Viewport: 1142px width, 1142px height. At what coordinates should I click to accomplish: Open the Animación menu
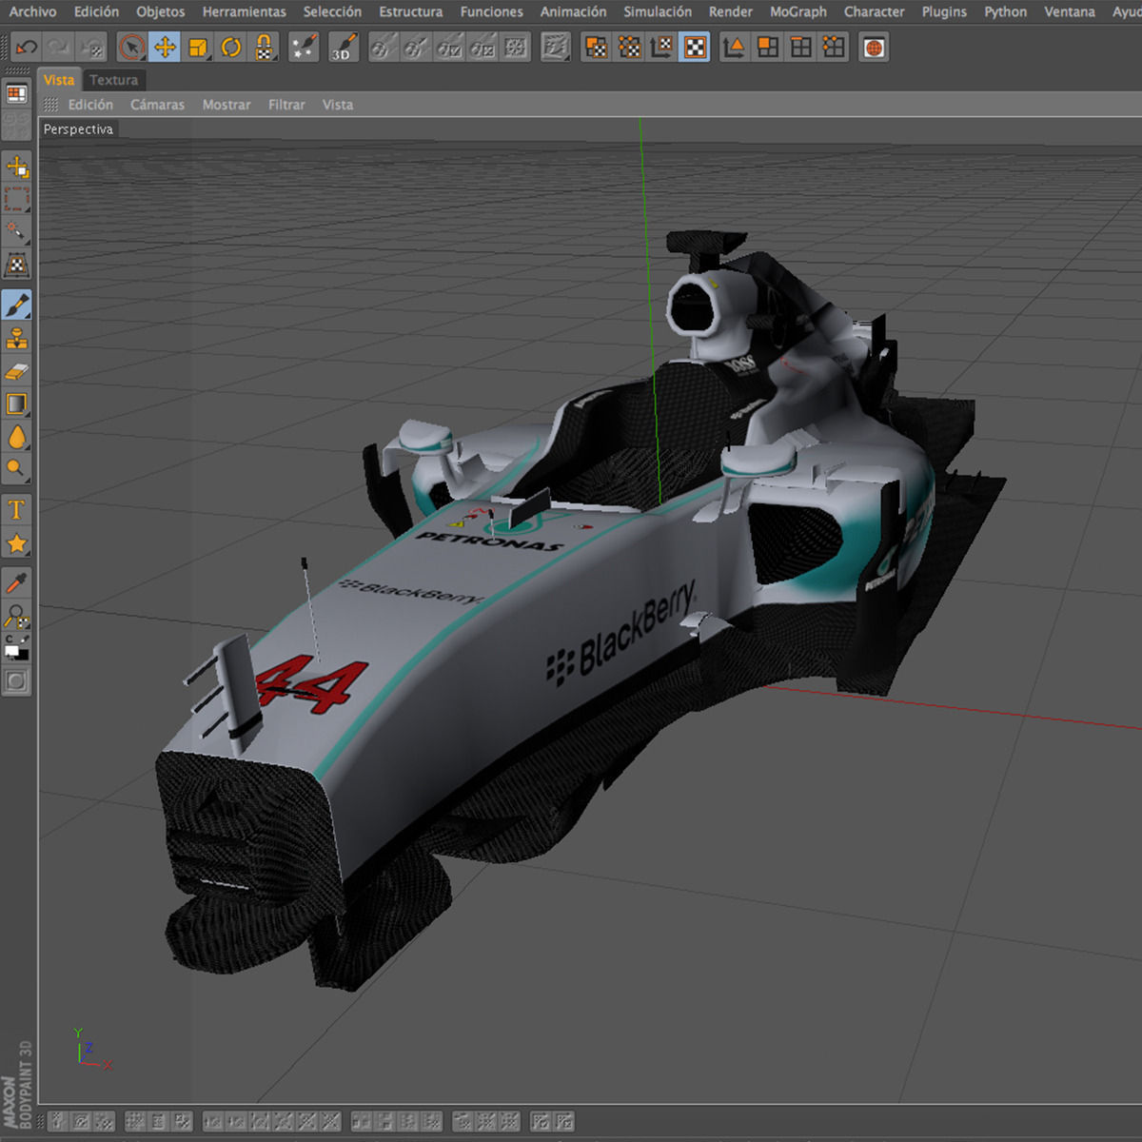[x=574, y=11]
